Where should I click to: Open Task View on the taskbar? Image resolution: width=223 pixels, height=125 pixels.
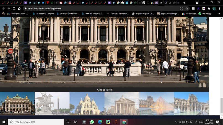point(76,122)
